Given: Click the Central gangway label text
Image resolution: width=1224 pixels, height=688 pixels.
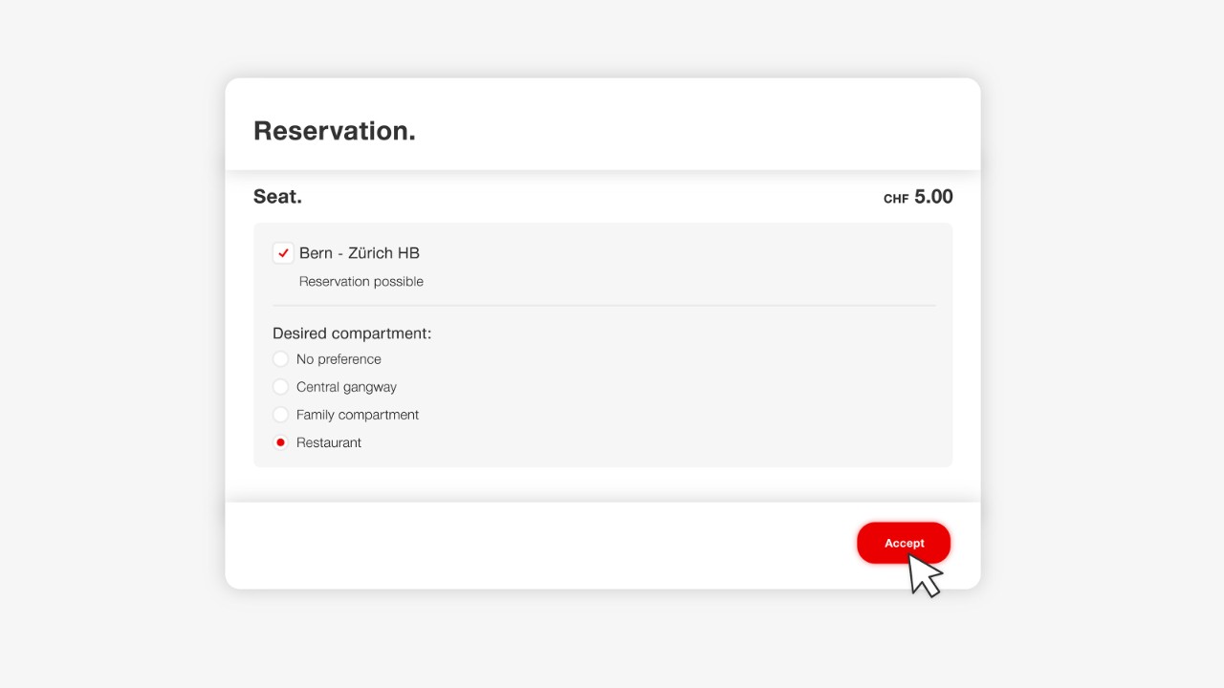Looking at the screenshot, I should point(346,387).
